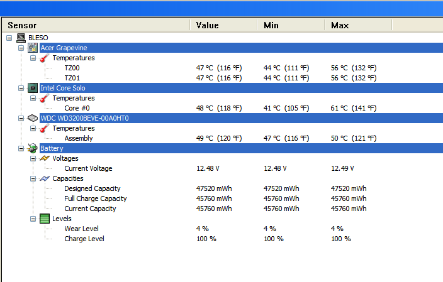Click the Sensor column header
This screenshot has width=443, height=282.
click(x=96, y=25)
